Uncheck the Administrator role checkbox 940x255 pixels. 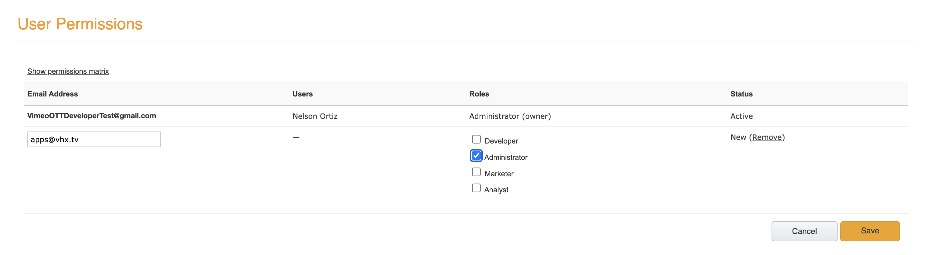(476, 156)
